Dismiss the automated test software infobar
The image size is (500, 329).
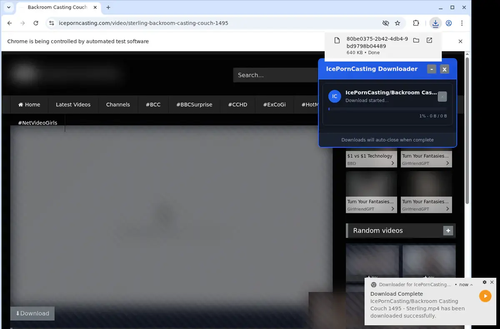pyautogui.click(x=460, y=42)
